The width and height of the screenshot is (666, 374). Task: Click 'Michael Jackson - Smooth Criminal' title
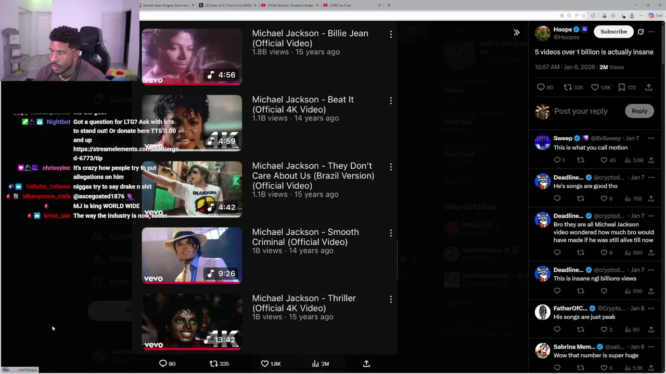[x=305, y=237]
